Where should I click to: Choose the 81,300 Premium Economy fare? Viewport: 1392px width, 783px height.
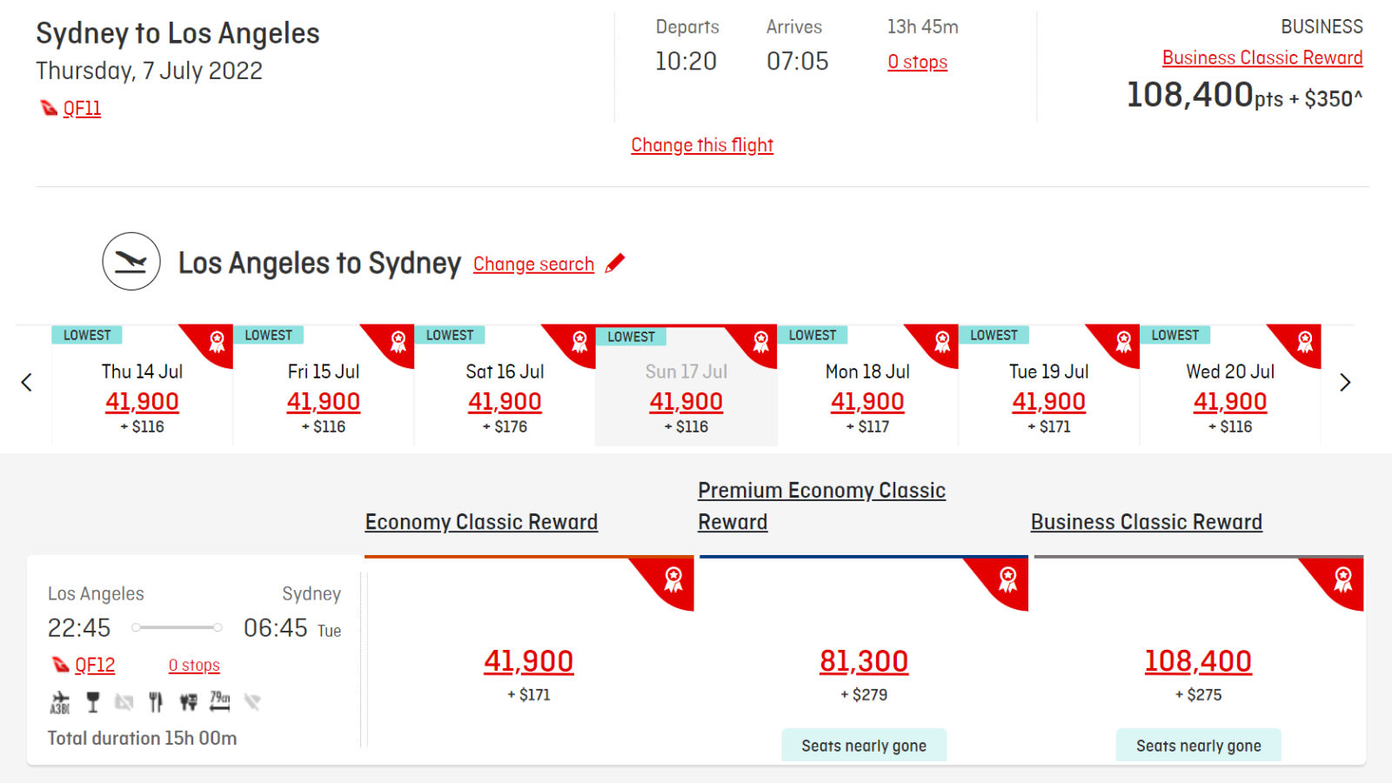coord(864,661)
